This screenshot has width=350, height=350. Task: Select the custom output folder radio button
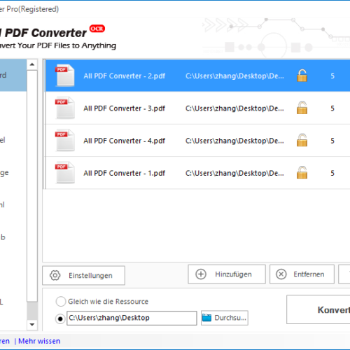pos(60,318)
